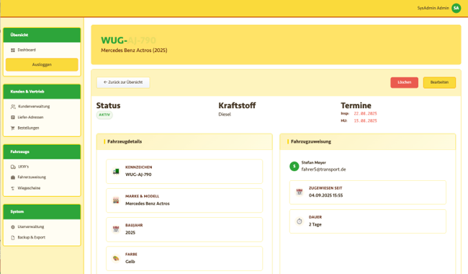The height and width of the screenshot is (274, 468).
Task: Click the 04.09.2025 15:55 value
Action: click(325, 195)
